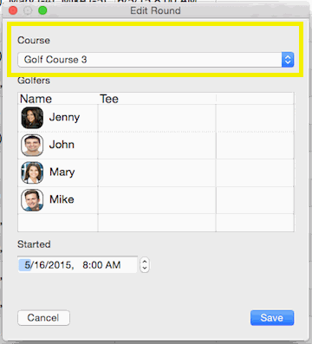Select the Golf Course 3 popup field
Screen dimensions: 312x344
(x=156, y=60)
